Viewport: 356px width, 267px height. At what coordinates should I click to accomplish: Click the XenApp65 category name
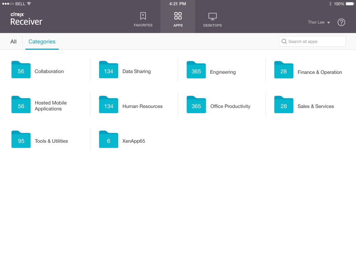[133, 141]
